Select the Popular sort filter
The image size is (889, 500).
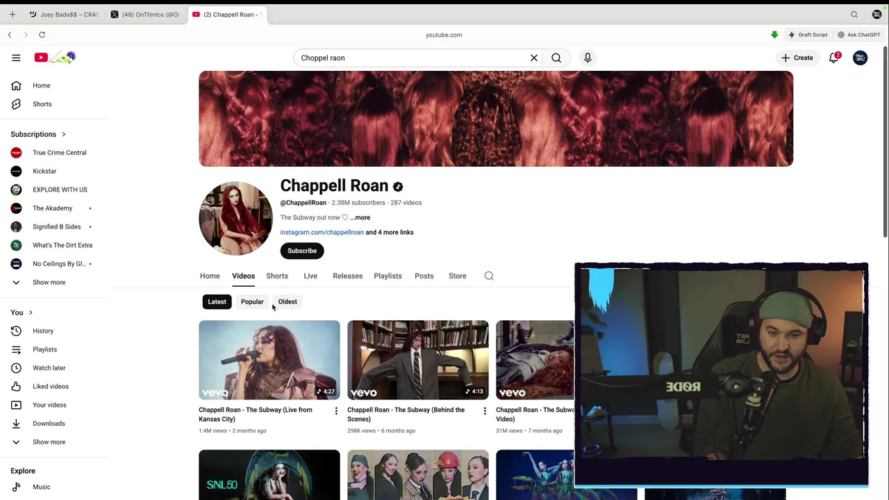click(x=252, y=301)
